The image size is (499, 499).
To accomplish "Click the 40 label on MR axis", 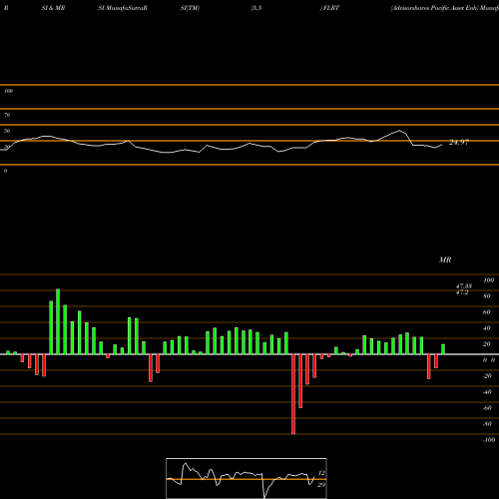I will (x=487, y=328).
